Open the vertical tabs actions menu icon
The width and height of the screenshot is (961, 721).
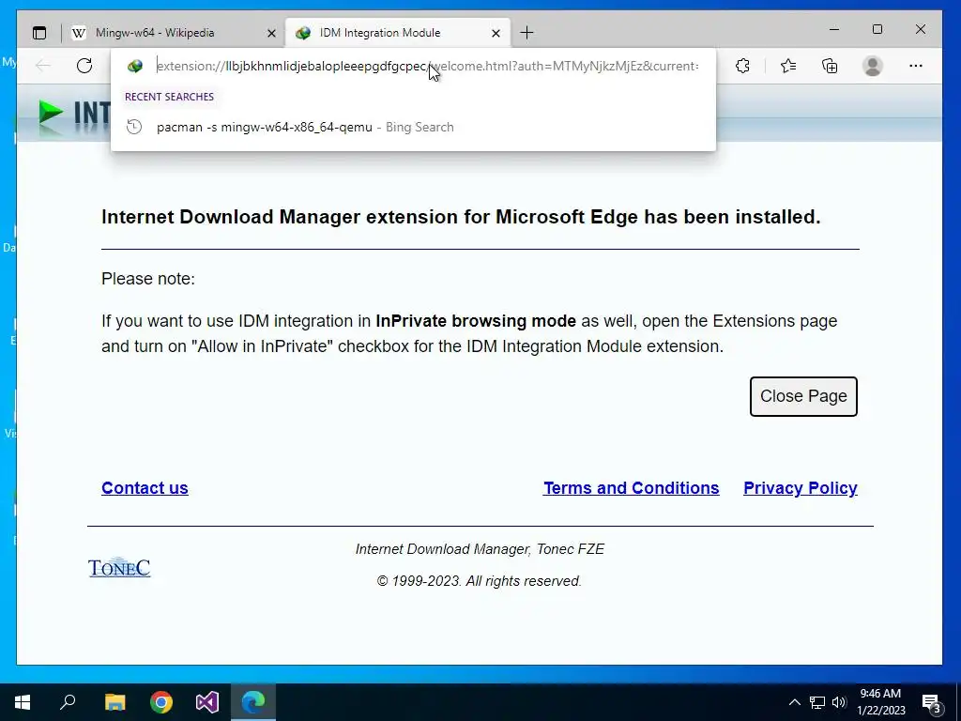(x=39, y=33)
